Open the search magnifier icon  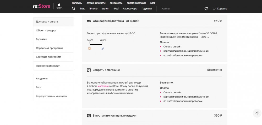click(74, 9)
